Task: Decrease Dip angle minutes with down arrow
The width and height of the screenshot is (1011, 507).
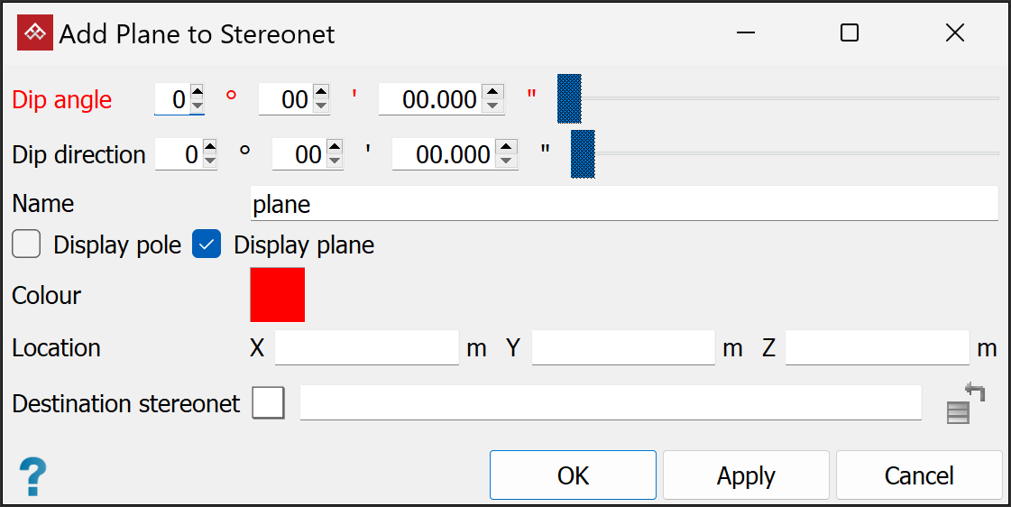Action: coord(321,106)
